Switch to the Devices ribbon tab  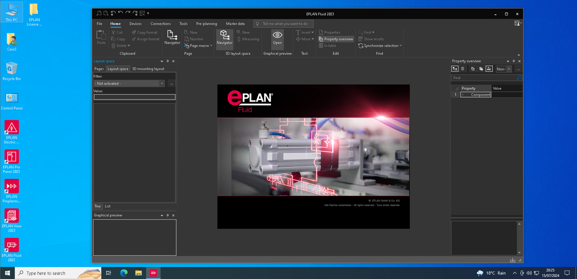tap(135, 24)
